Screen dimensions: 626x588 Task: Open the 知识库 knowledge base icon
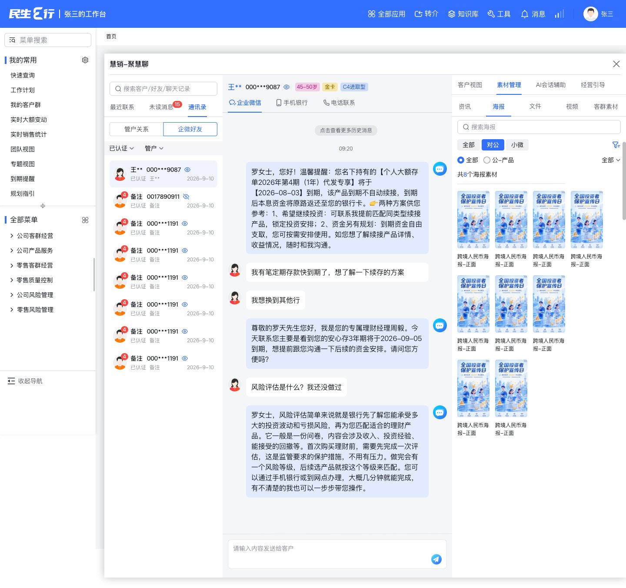pos(452,14)
